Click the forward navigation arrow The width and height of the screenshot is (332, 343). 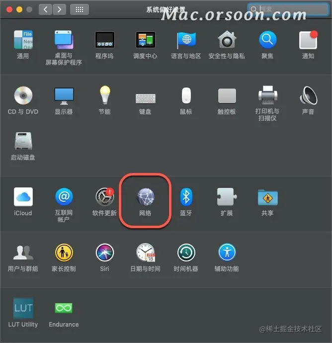59,9
